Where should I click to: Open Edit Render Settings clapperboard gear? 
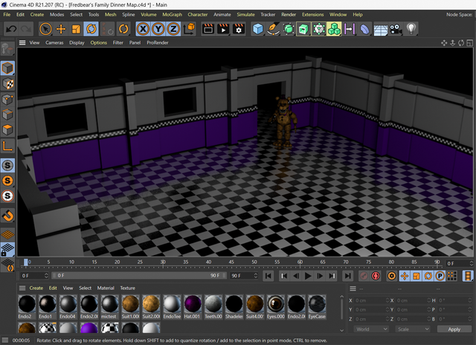(238, 29)
